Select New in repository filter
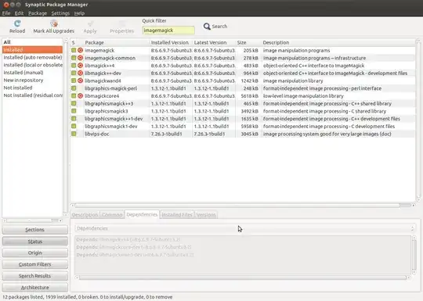Viewport: 423px width, 301px height. (x=32, y=80)
